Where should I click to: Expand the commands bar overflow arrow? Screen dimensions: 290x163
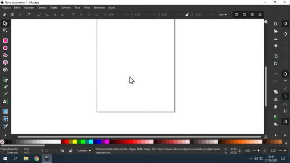[x=275, y=135]
